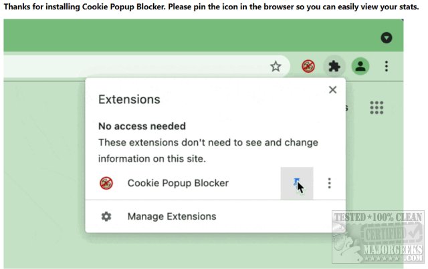This screenshot has height=269, width=428.
Task: Pin Cookie Popup Blocker to the toolbar
Action: click(296, 183)
